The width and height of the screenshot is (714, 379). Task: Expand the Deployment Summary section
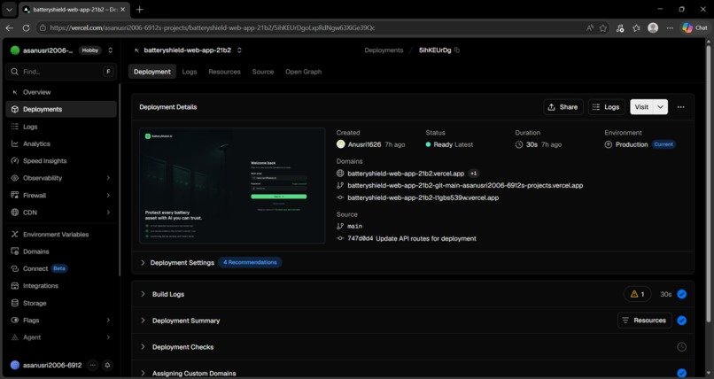coord(143,321)
